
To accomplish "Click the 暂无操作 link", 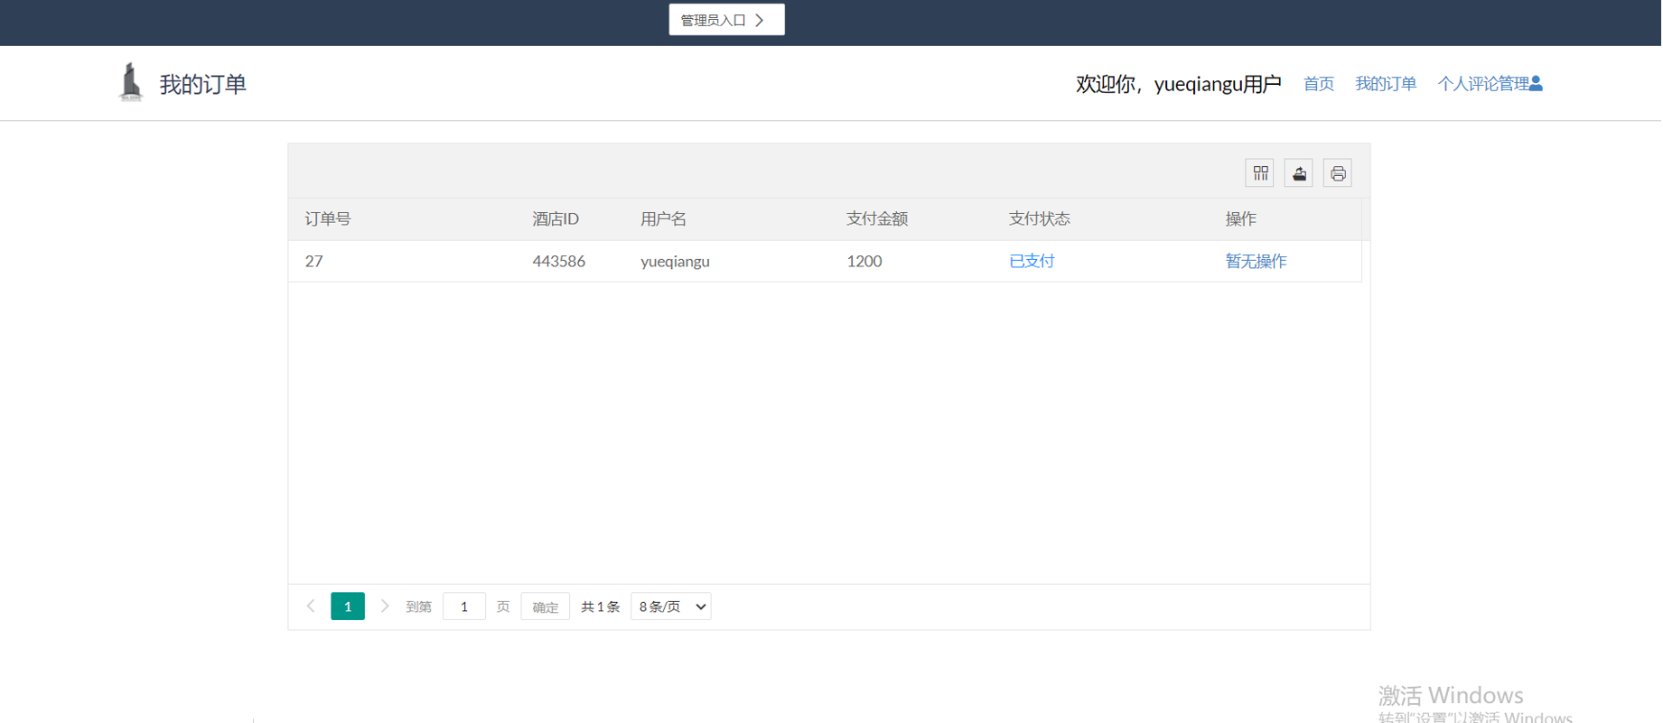I will coord(1256,261).
